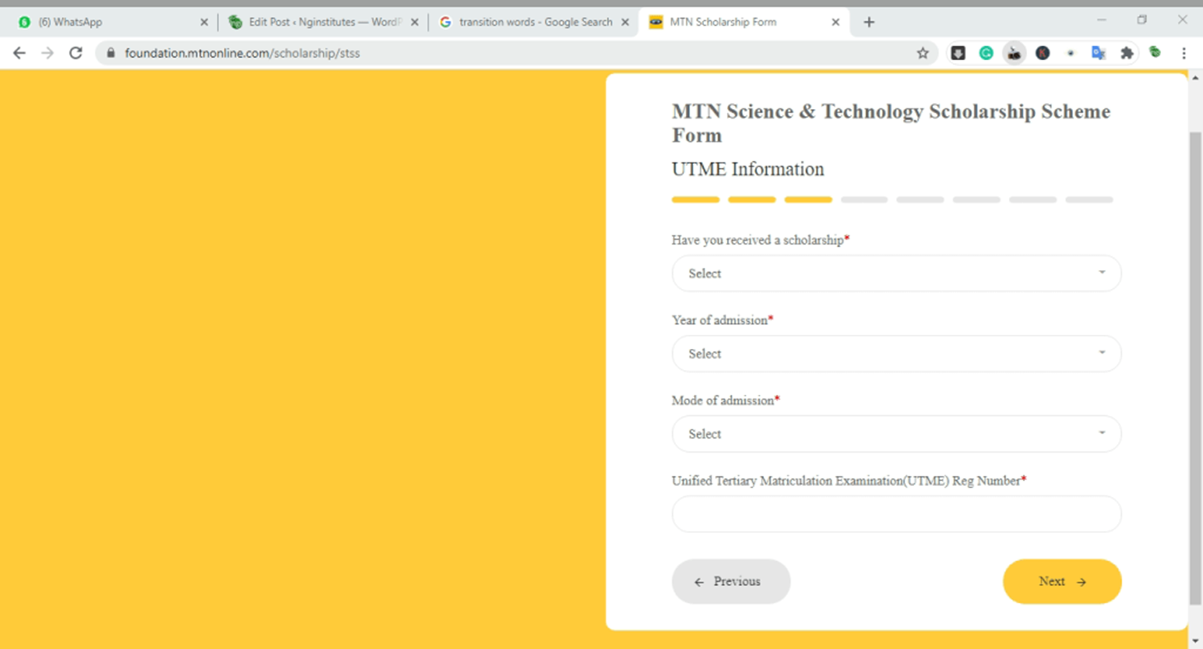Click the vertical scrollbar thumb
This screenshot has height=649, width=1203.
pos(1195,368)
